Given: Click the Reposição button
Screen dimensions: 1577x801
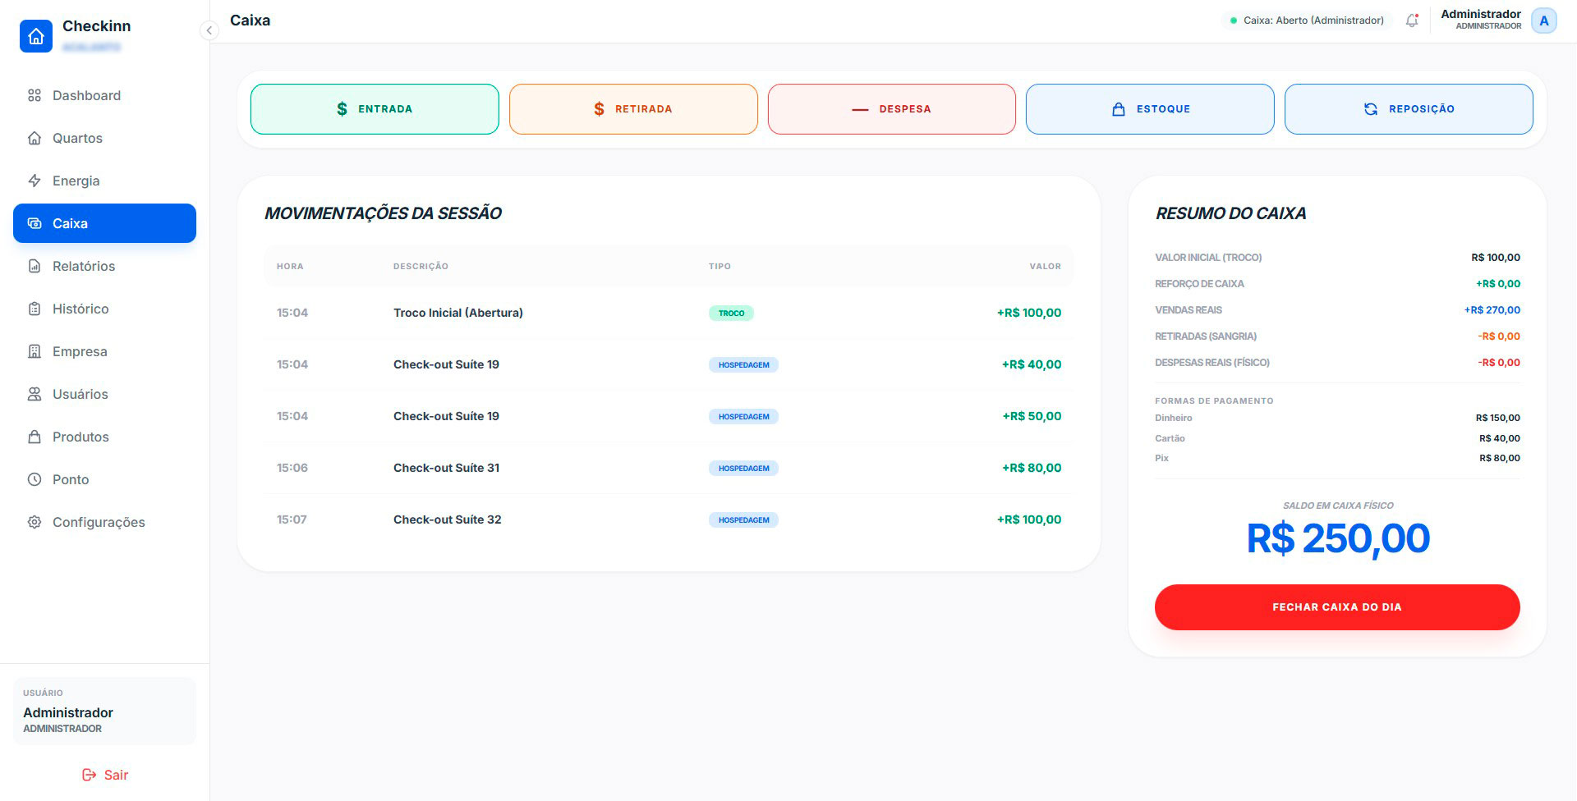Looking at the screenshot, I should point(1409,108).
